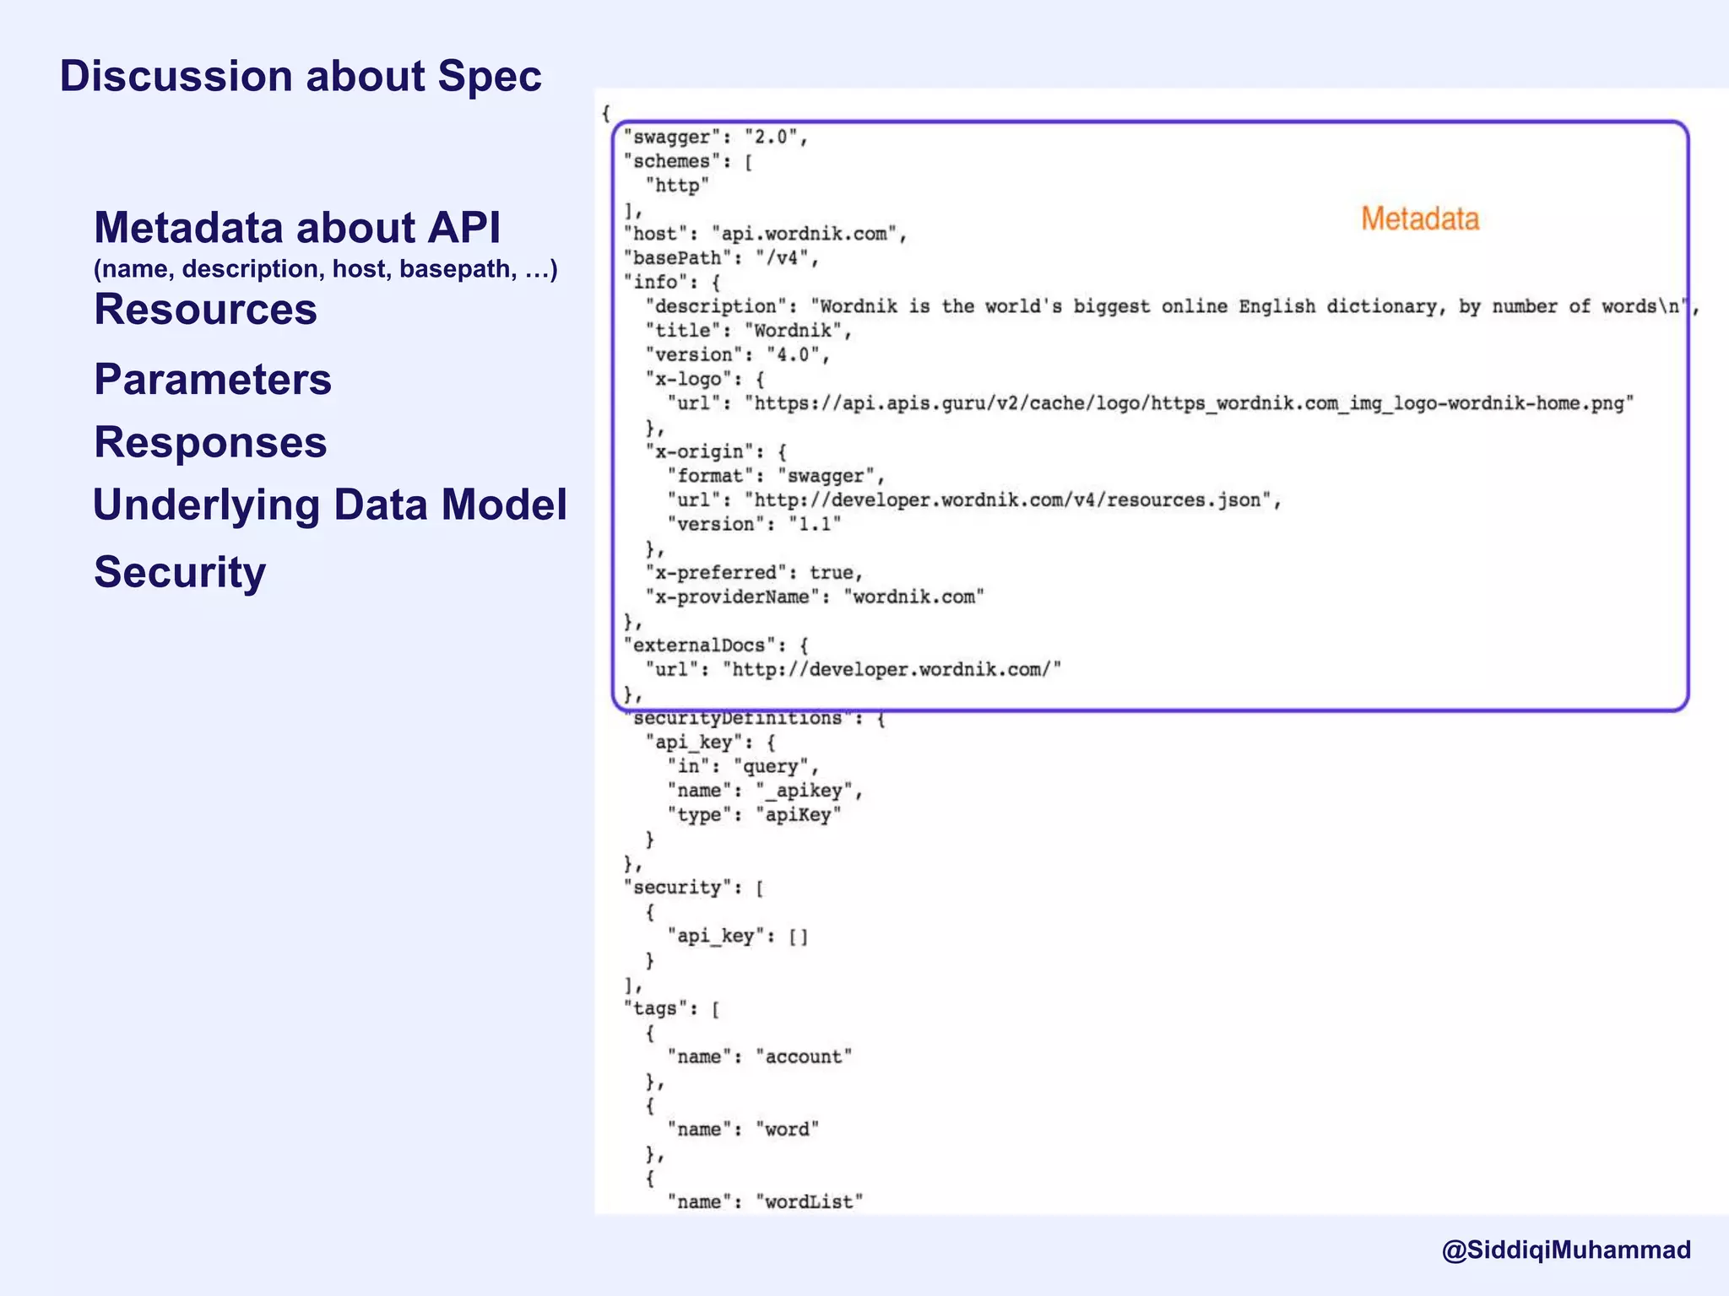Screen dimensions: 1729x1296
Task: Select the Responses bullet item
Action: point(210,442)
